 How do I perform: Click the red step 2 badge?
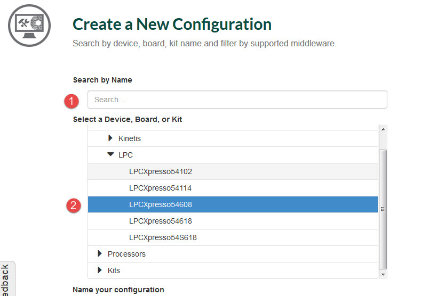[x=73, y=205]
